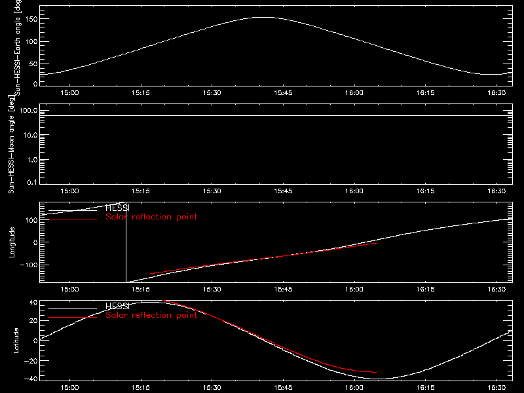Click "16:30" time label under Latitude plot
Viewport: 524px width, 393px height.
point(496,387)
